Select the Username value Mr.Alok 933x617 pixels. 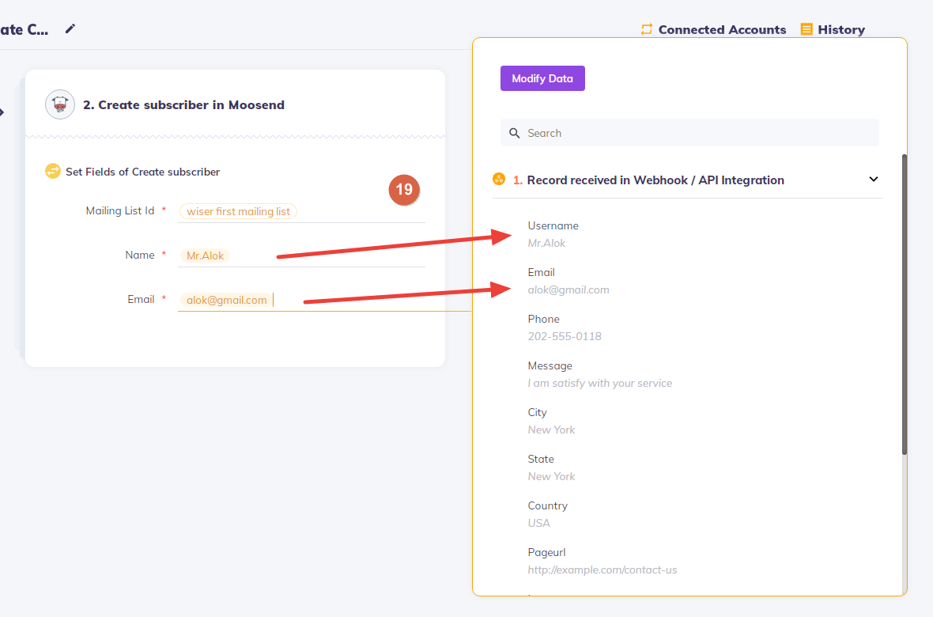coord(546,243)
